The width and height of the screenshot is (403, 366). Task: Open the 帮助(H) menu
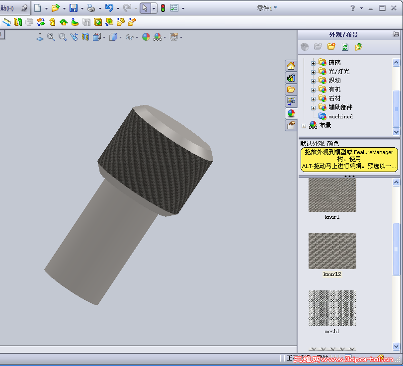click(x=7, y=8)
